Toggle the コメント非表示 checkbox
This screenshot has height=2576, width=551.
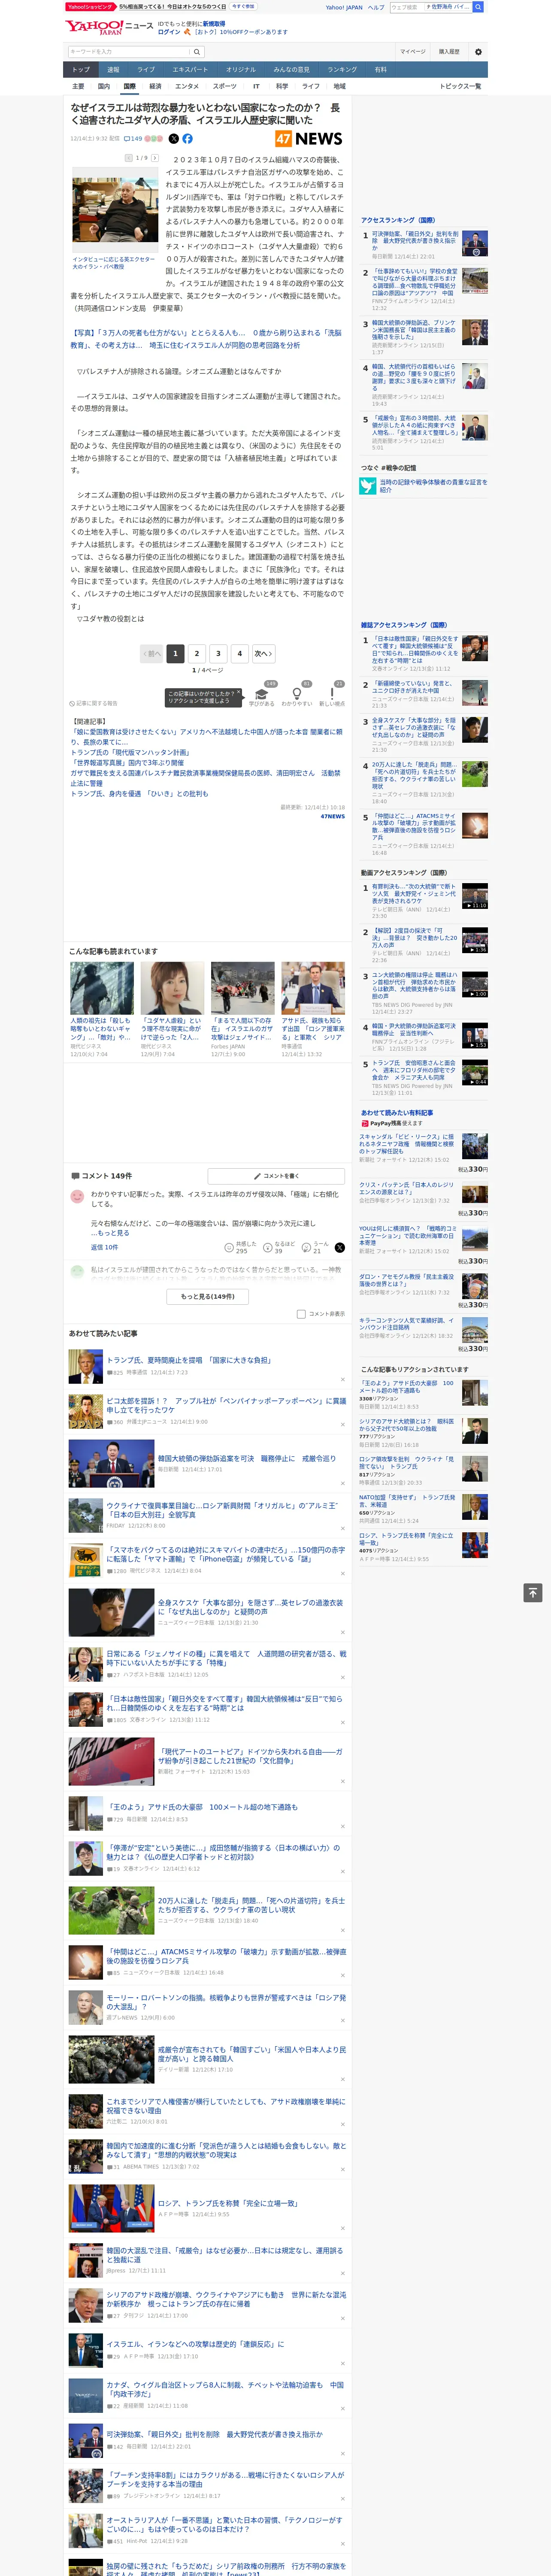301,1314
